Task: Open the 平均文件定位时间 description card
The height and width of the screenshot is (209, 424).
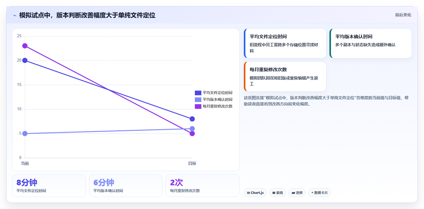Action: pyautogui.click(x=285, y=43)
